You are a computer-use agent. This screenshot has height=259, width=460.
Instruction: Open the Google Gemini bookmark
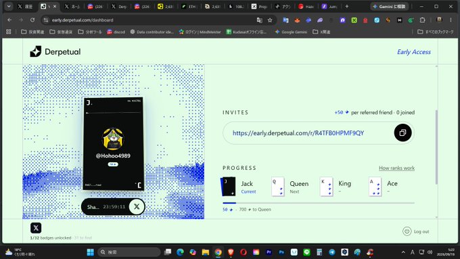pyautogui.click(x=291, y=32)
